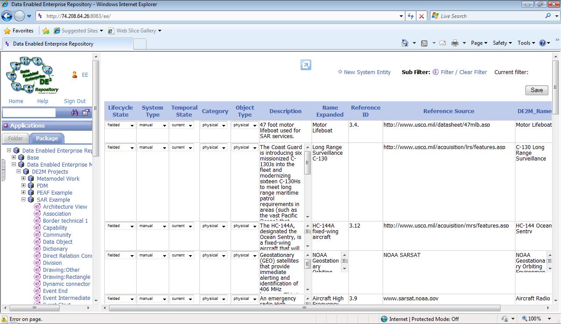The image size is (561, 324).
Task: Click the EE user icon
Action: [75, 75]
